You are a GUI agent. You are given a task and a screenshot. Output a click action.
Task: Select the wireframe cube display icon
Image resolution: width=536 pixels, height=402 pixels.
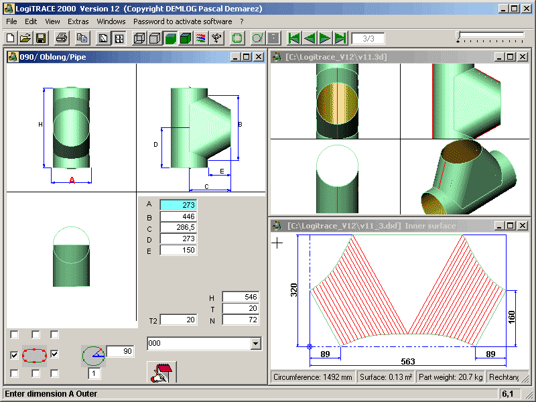coord(139,38)
